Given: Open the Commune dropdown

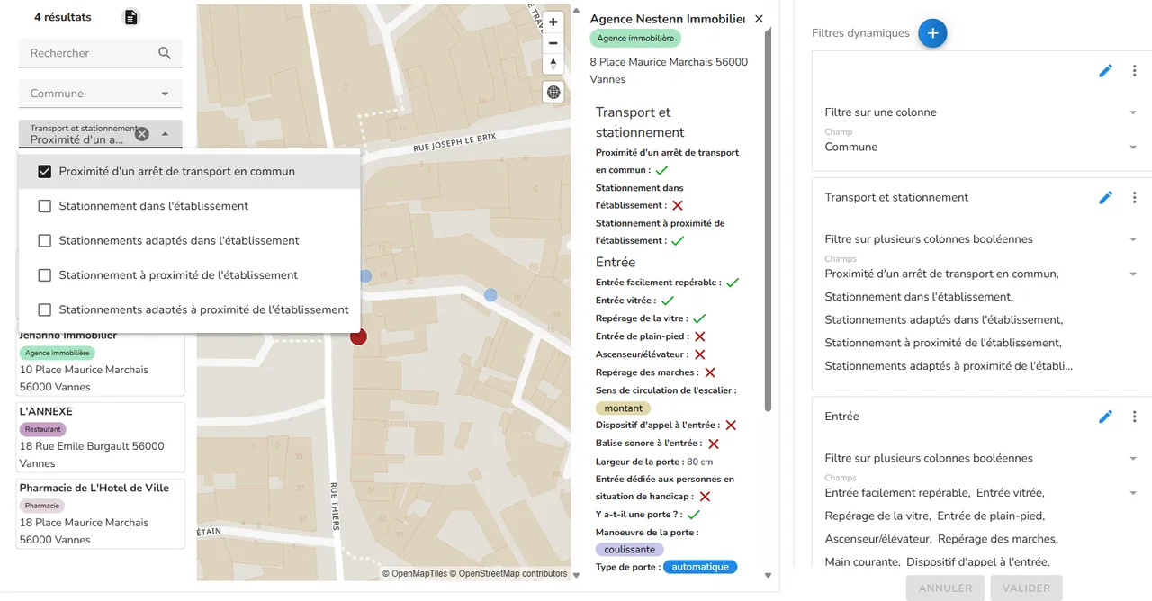Looking at the screenshot, I should 101,94.
